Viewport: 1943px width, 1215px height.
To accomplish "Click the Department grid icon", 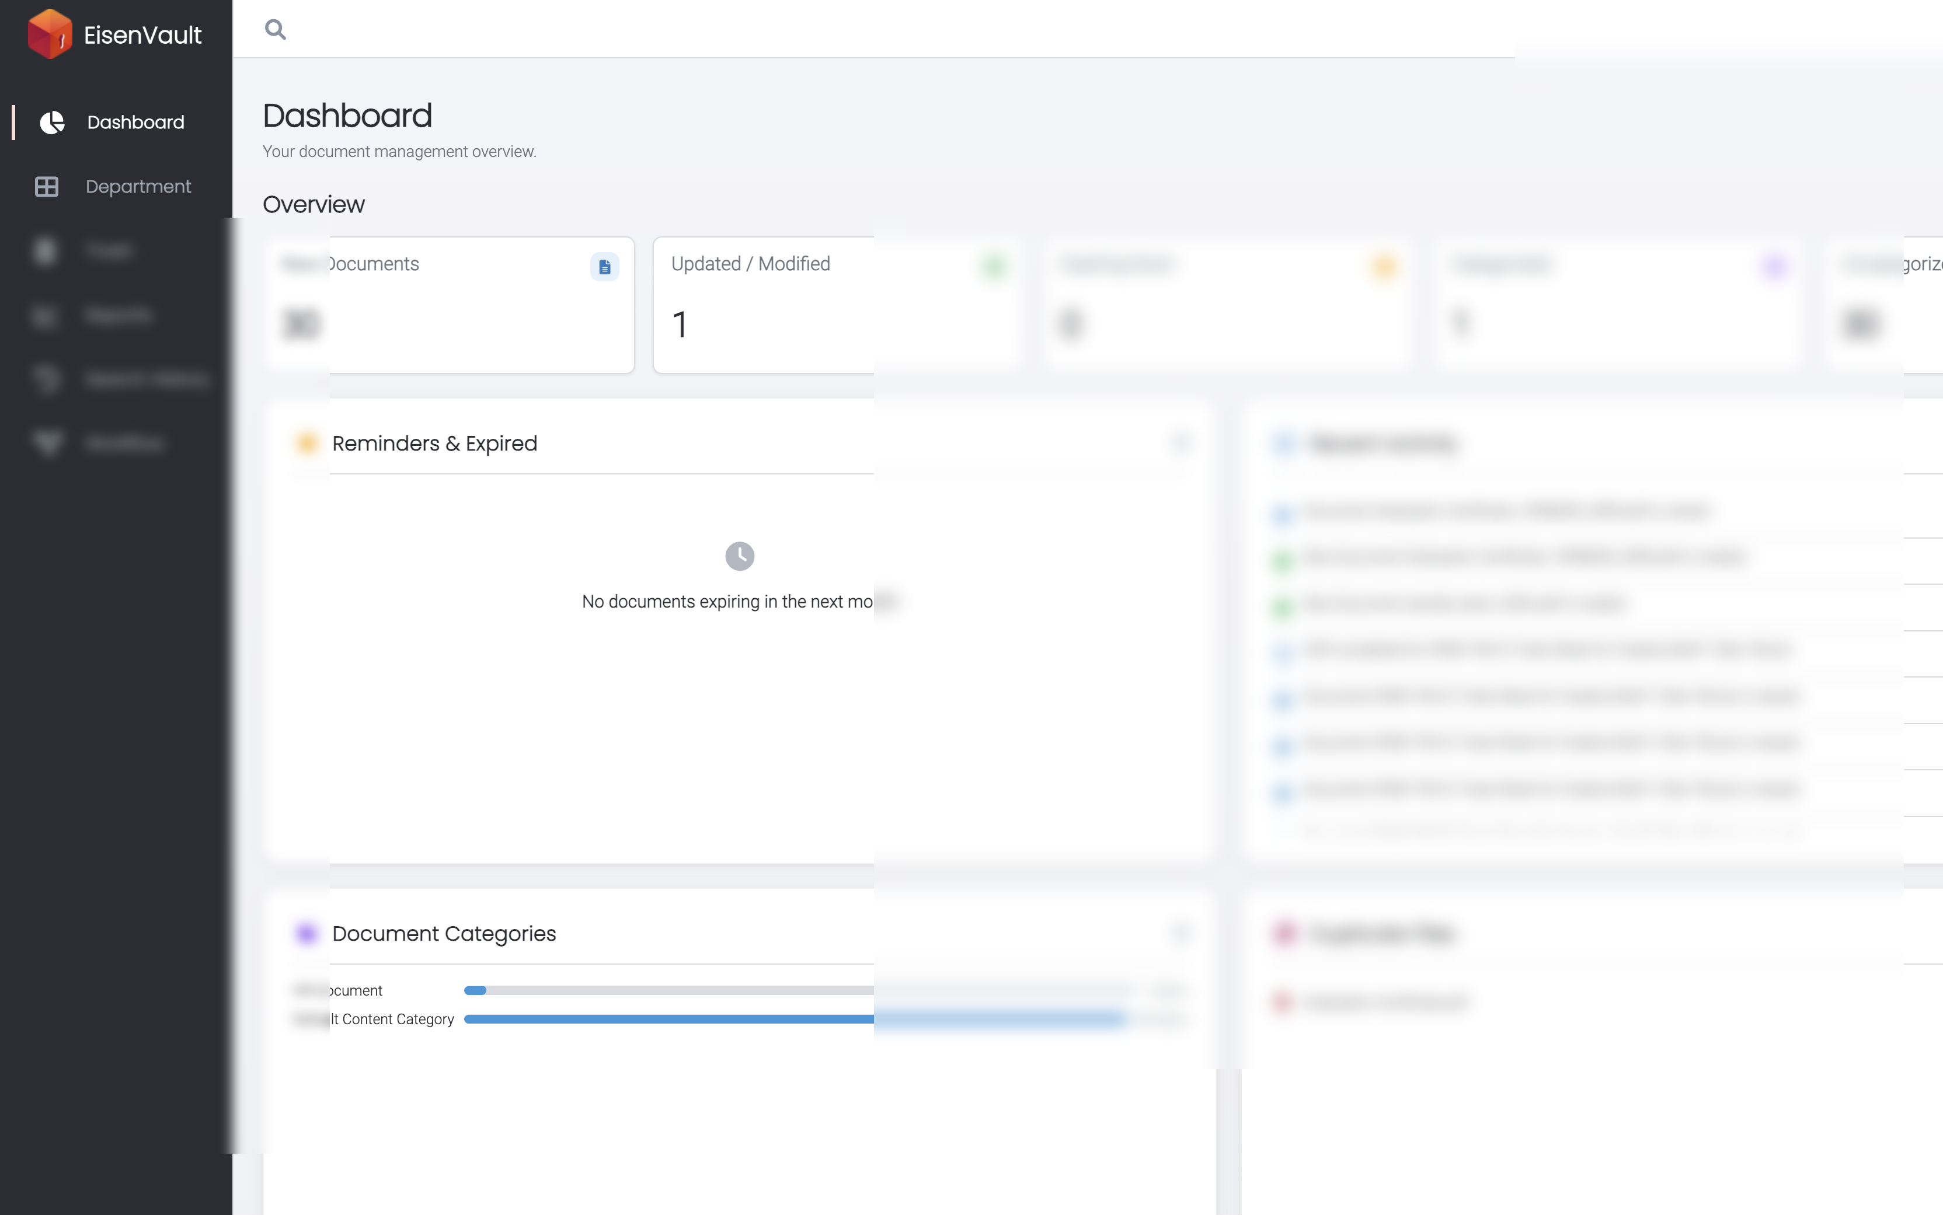I will point(47,186).
